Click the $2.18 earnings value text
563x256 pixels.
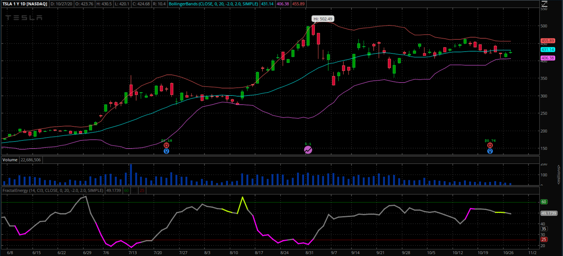166,140
